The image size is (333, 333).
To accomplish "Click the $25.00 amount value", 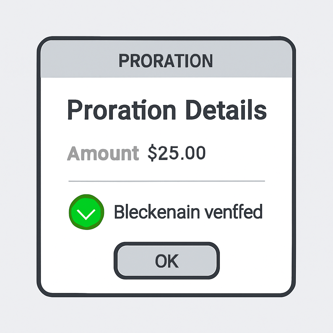I will [x=177, y=153].
